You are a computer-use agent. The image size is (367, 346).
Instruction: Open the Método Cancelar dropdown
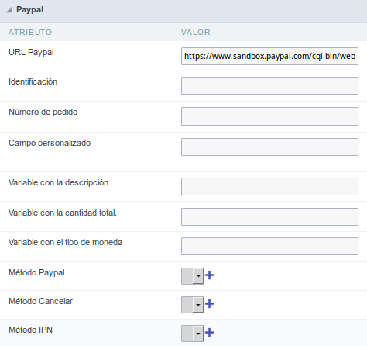click(193, 305)
